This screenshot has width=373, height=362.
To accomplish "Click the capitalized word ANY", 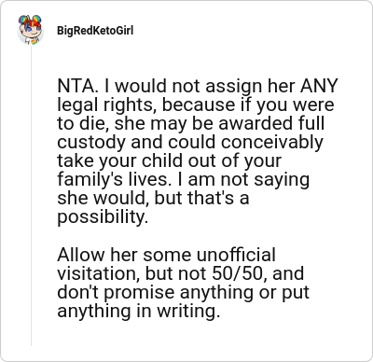I will tap(319, 86).
